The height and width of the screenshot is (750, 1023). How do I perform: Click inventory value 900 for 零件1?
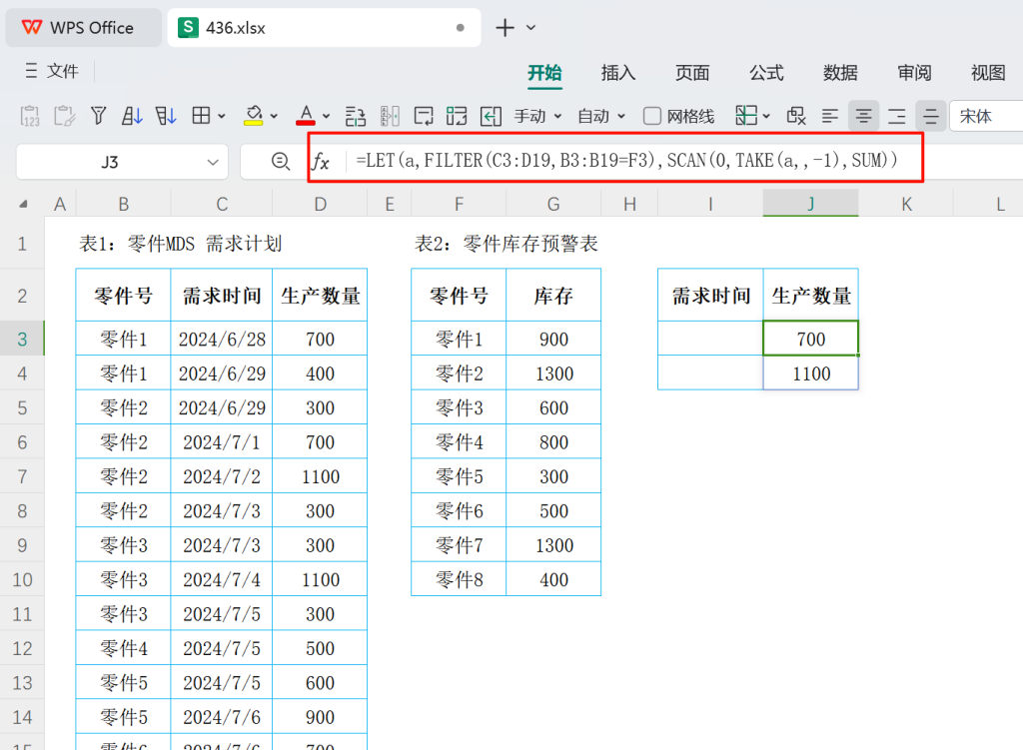553,339
